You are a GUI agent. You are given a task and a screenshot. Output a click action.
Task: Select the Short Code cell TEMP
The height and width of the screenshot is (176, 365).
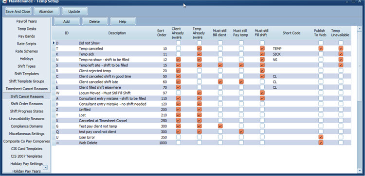[277, 48]
